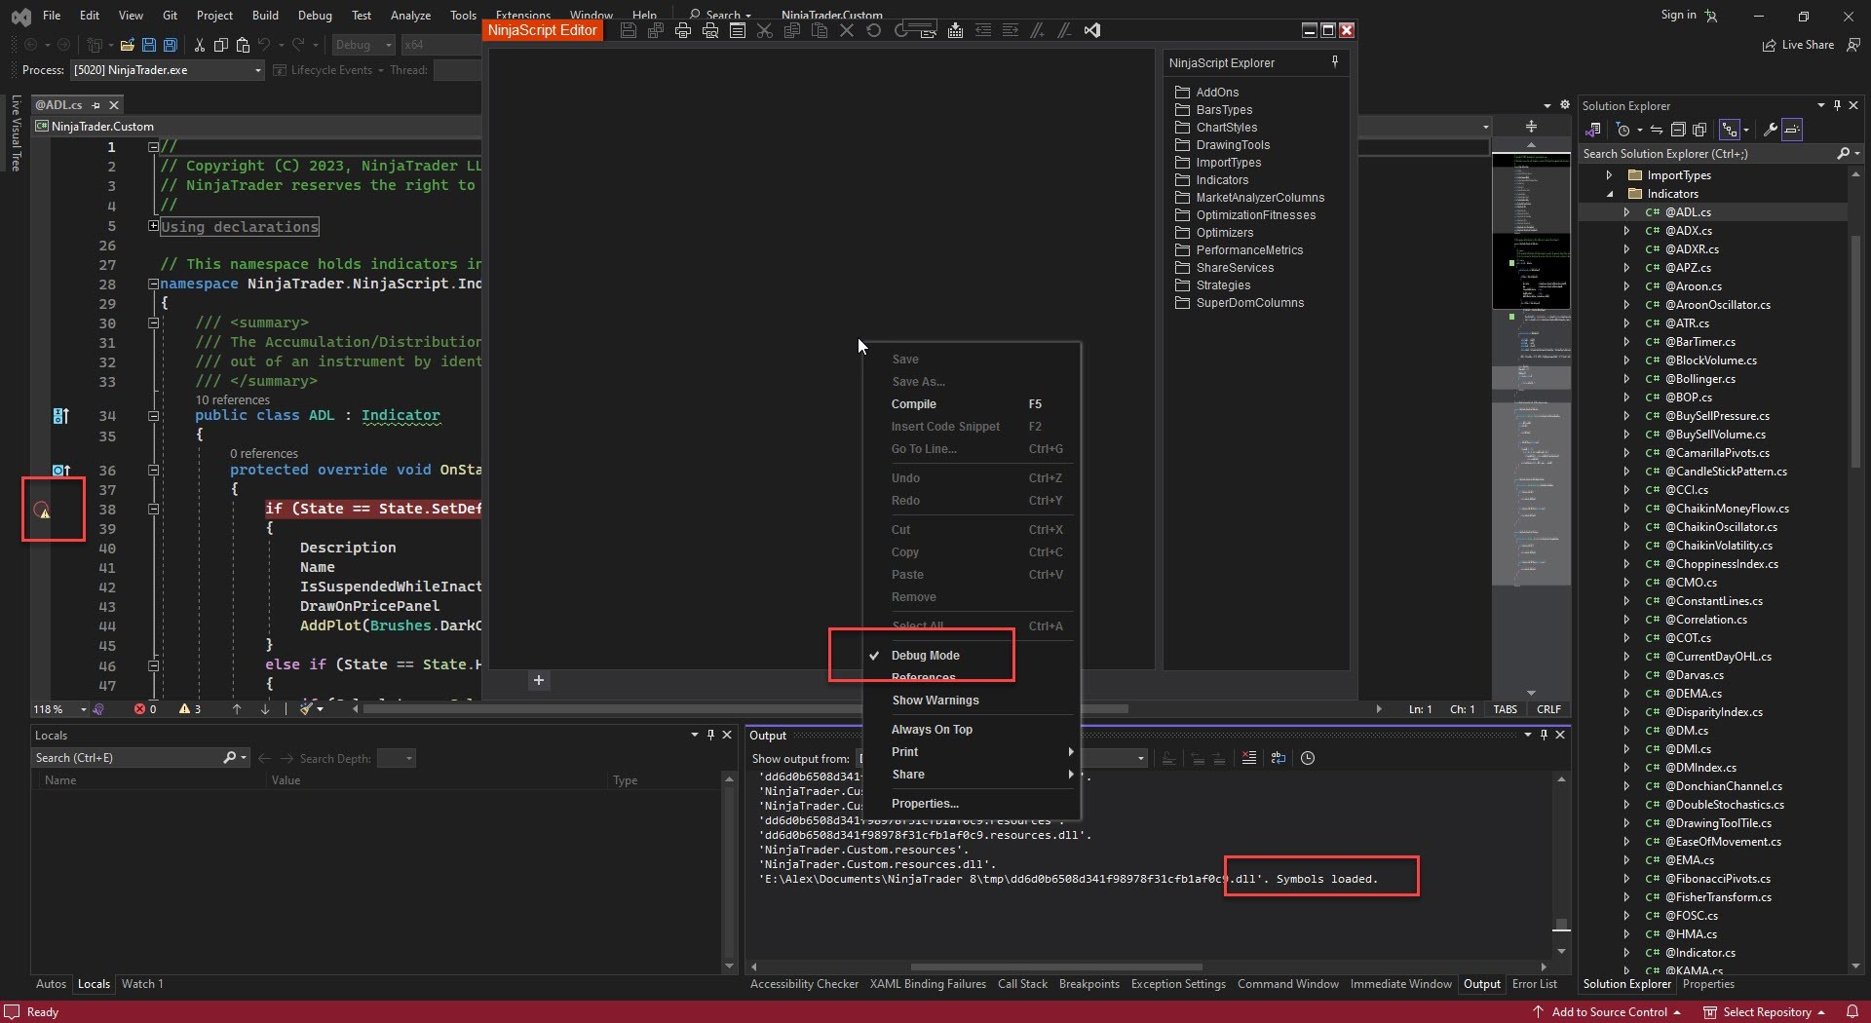Click Sync with Active Document icon
The image size is (1871, 1023).
tap(1656, 130)
